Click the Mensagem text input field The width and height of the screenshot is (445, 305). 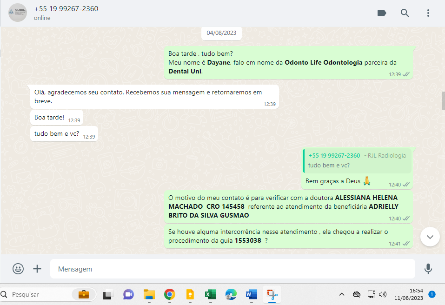pyautogui.click(x=232, y=269)
